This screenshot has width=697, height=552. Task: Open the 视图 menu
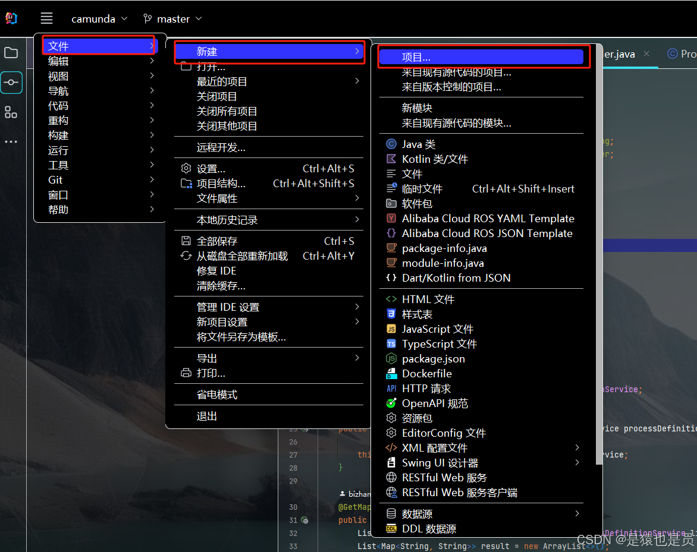100,76
